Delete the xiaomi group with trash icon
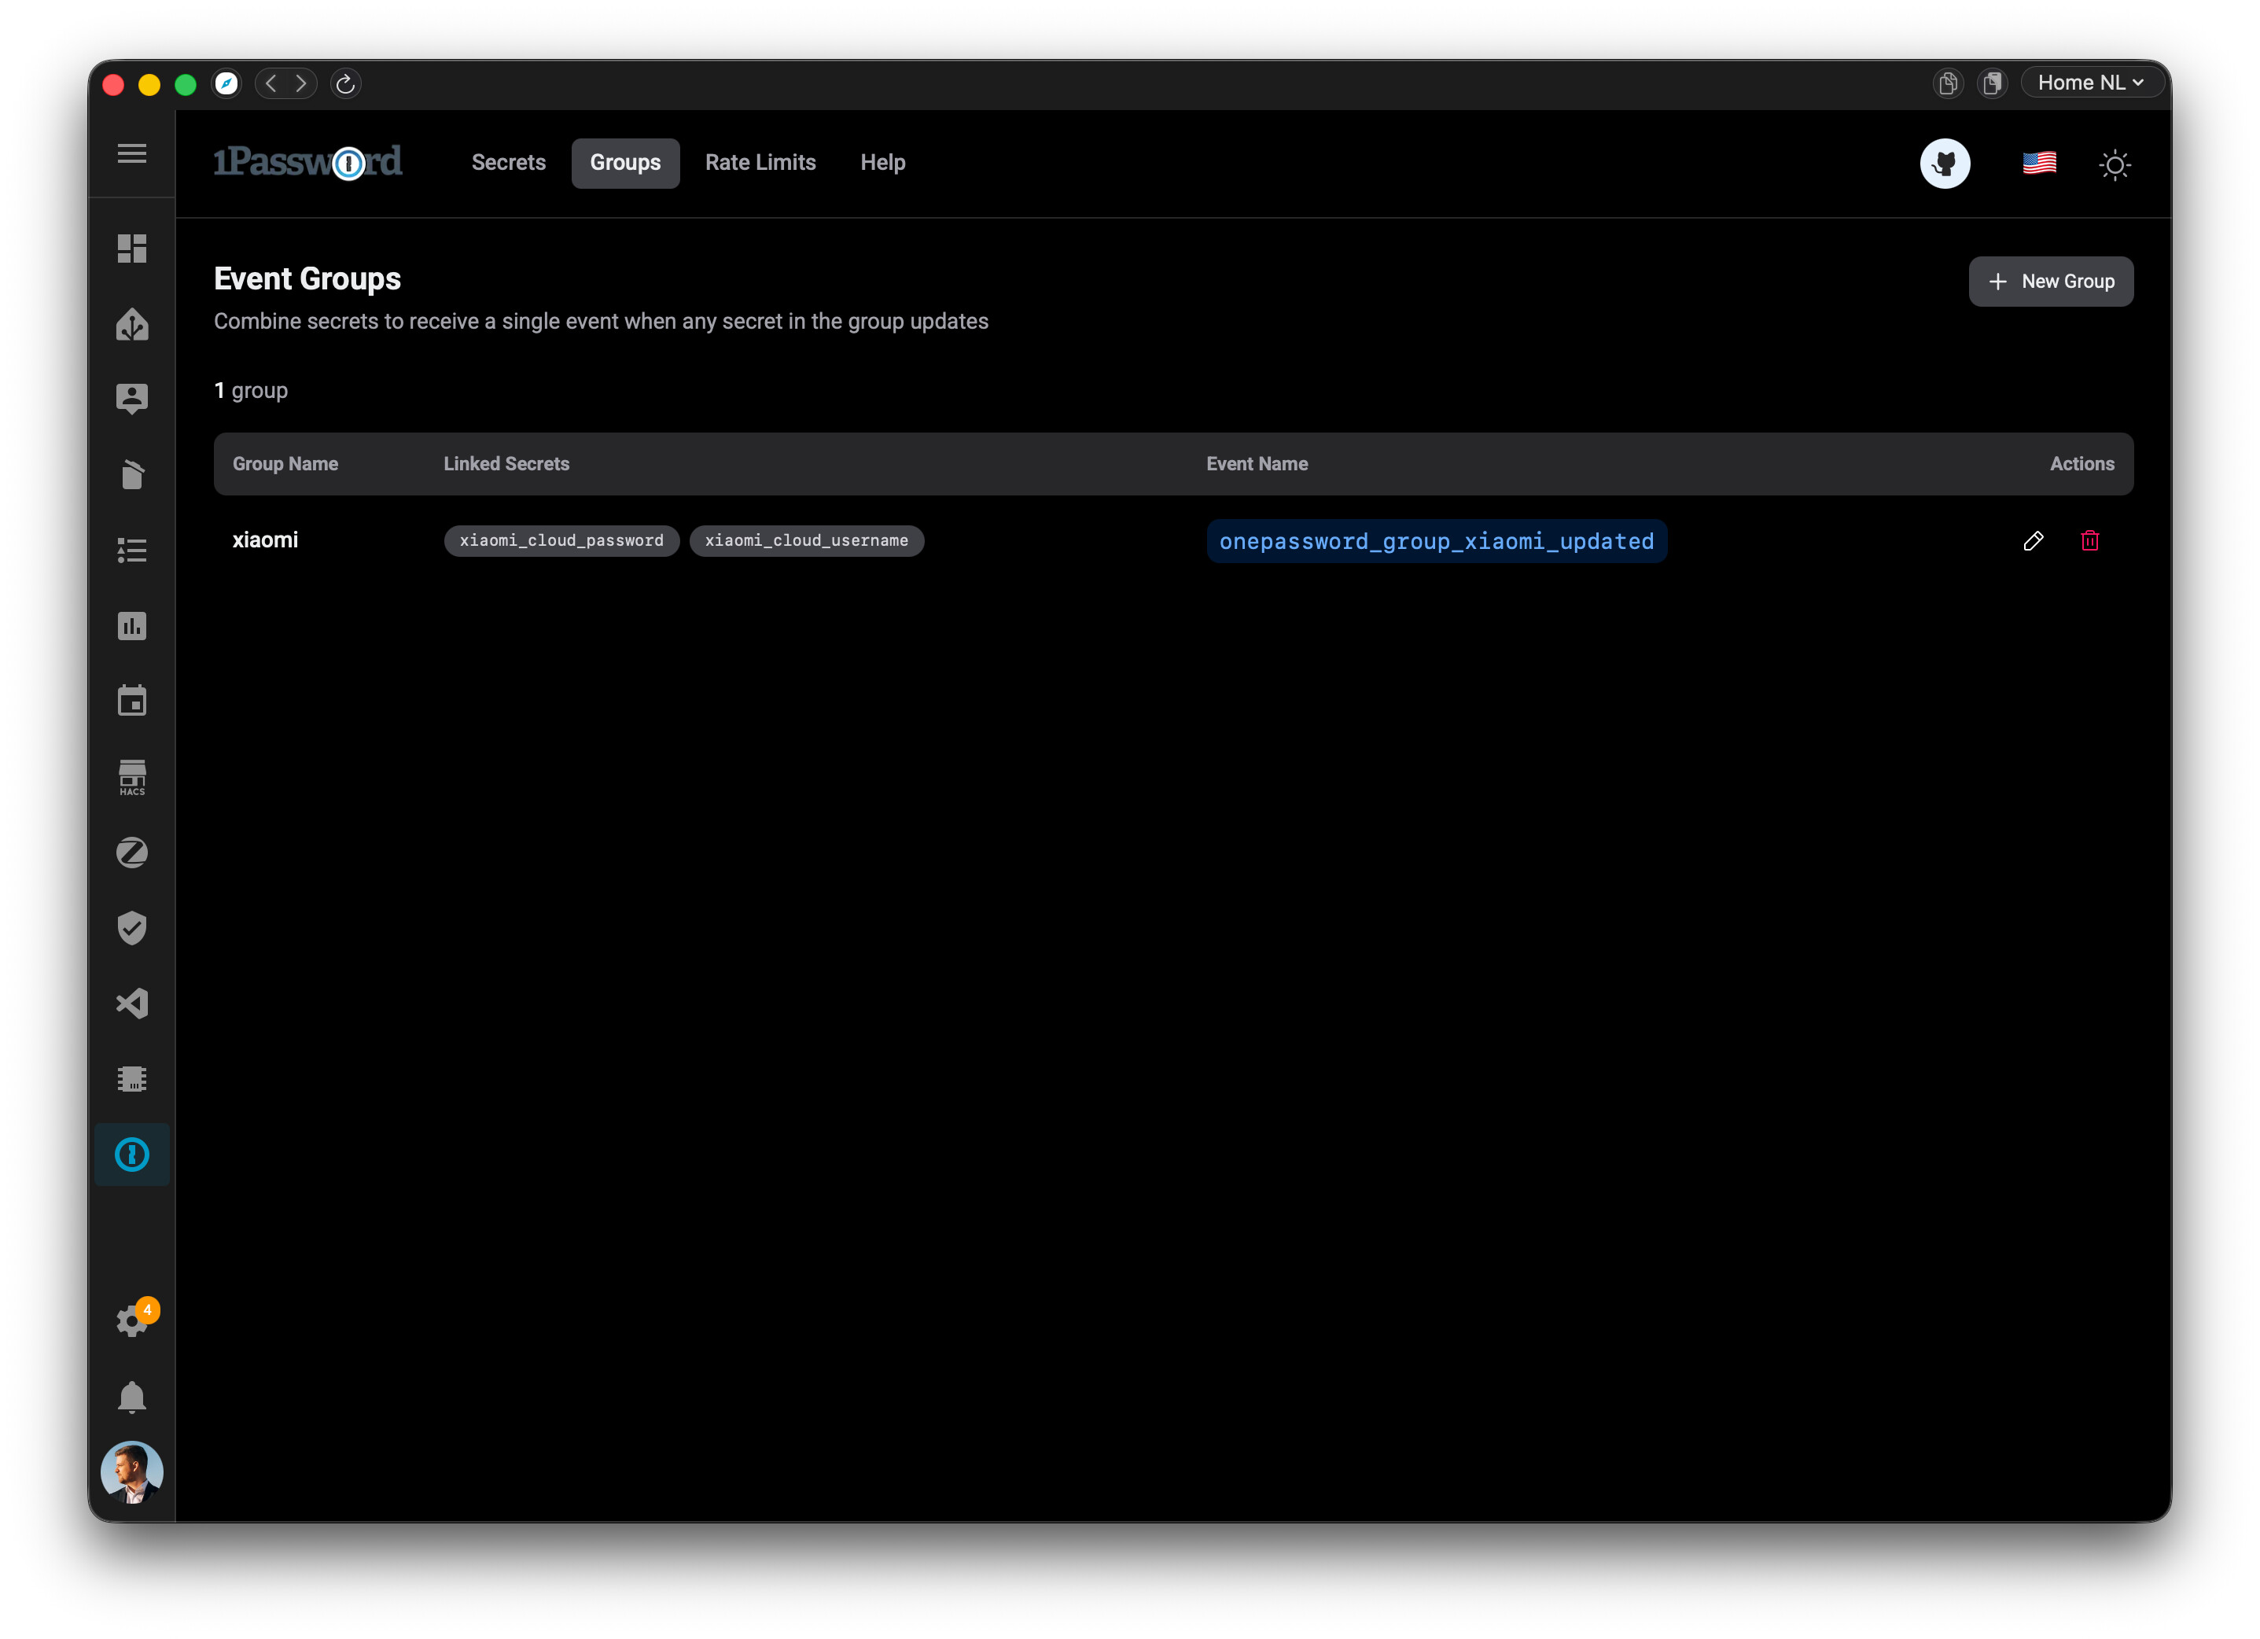This screenshot has width=2260, height=1639. point(2089,541)
